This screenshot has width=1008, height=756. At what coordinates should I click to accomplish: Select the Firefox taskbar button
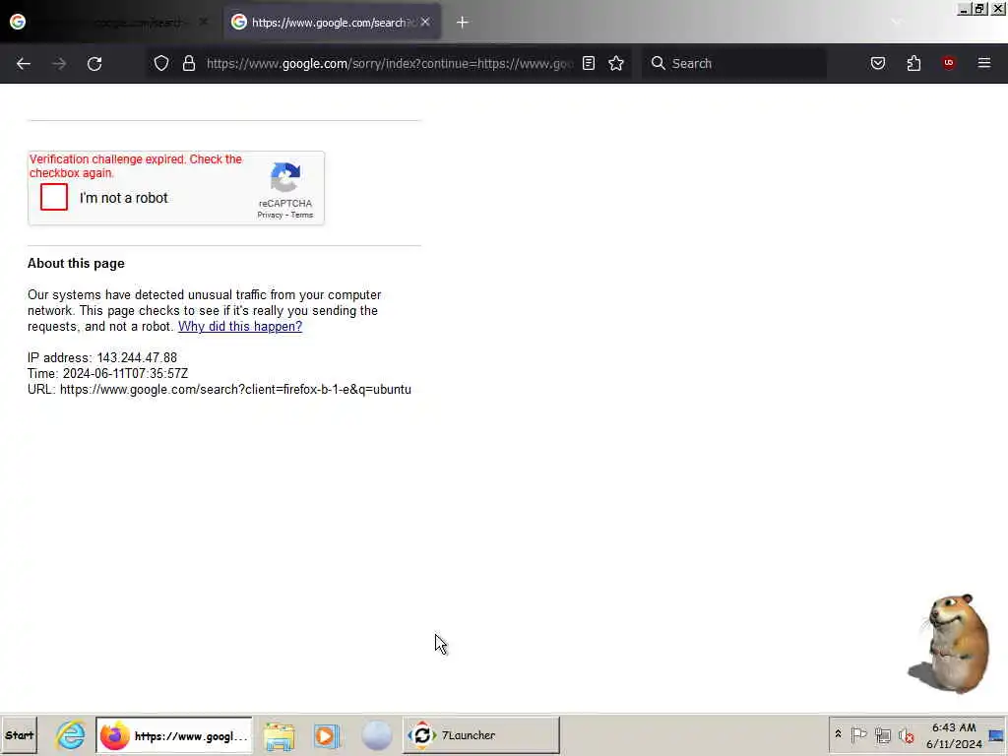(x=174, y=735)
